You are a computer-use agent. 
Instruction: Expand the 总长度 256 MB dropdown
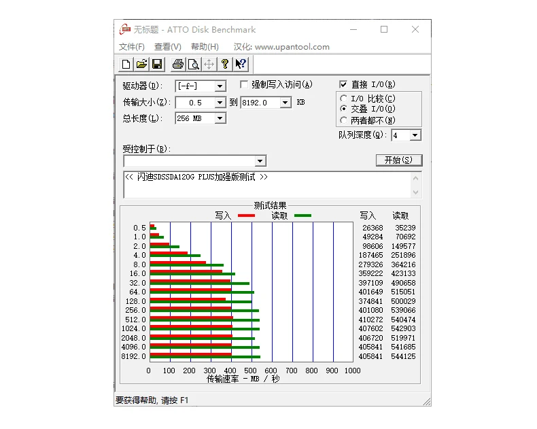point(220,118)
